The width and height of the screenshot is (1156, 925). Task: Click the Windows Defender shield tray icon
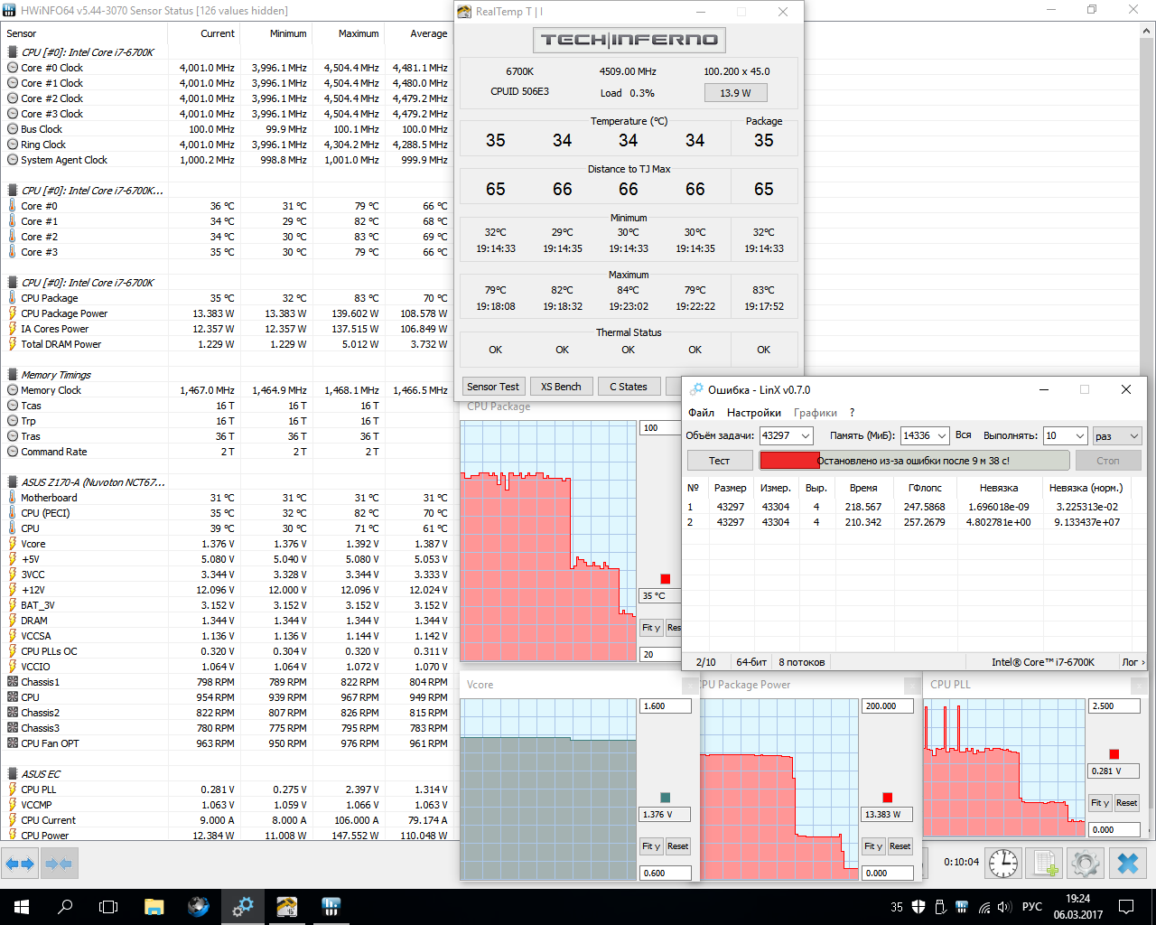pyautogui.click(x=918, y=907)
